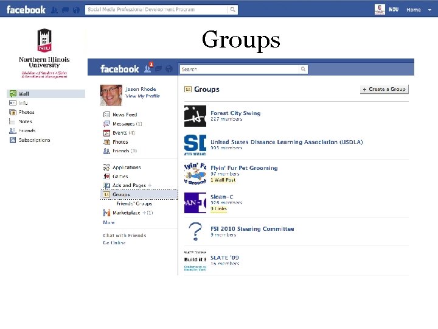The height and width of the screenshot is (329, 438).
Task: Click Jason Rhode's profile photo
Action: [111, 95]
